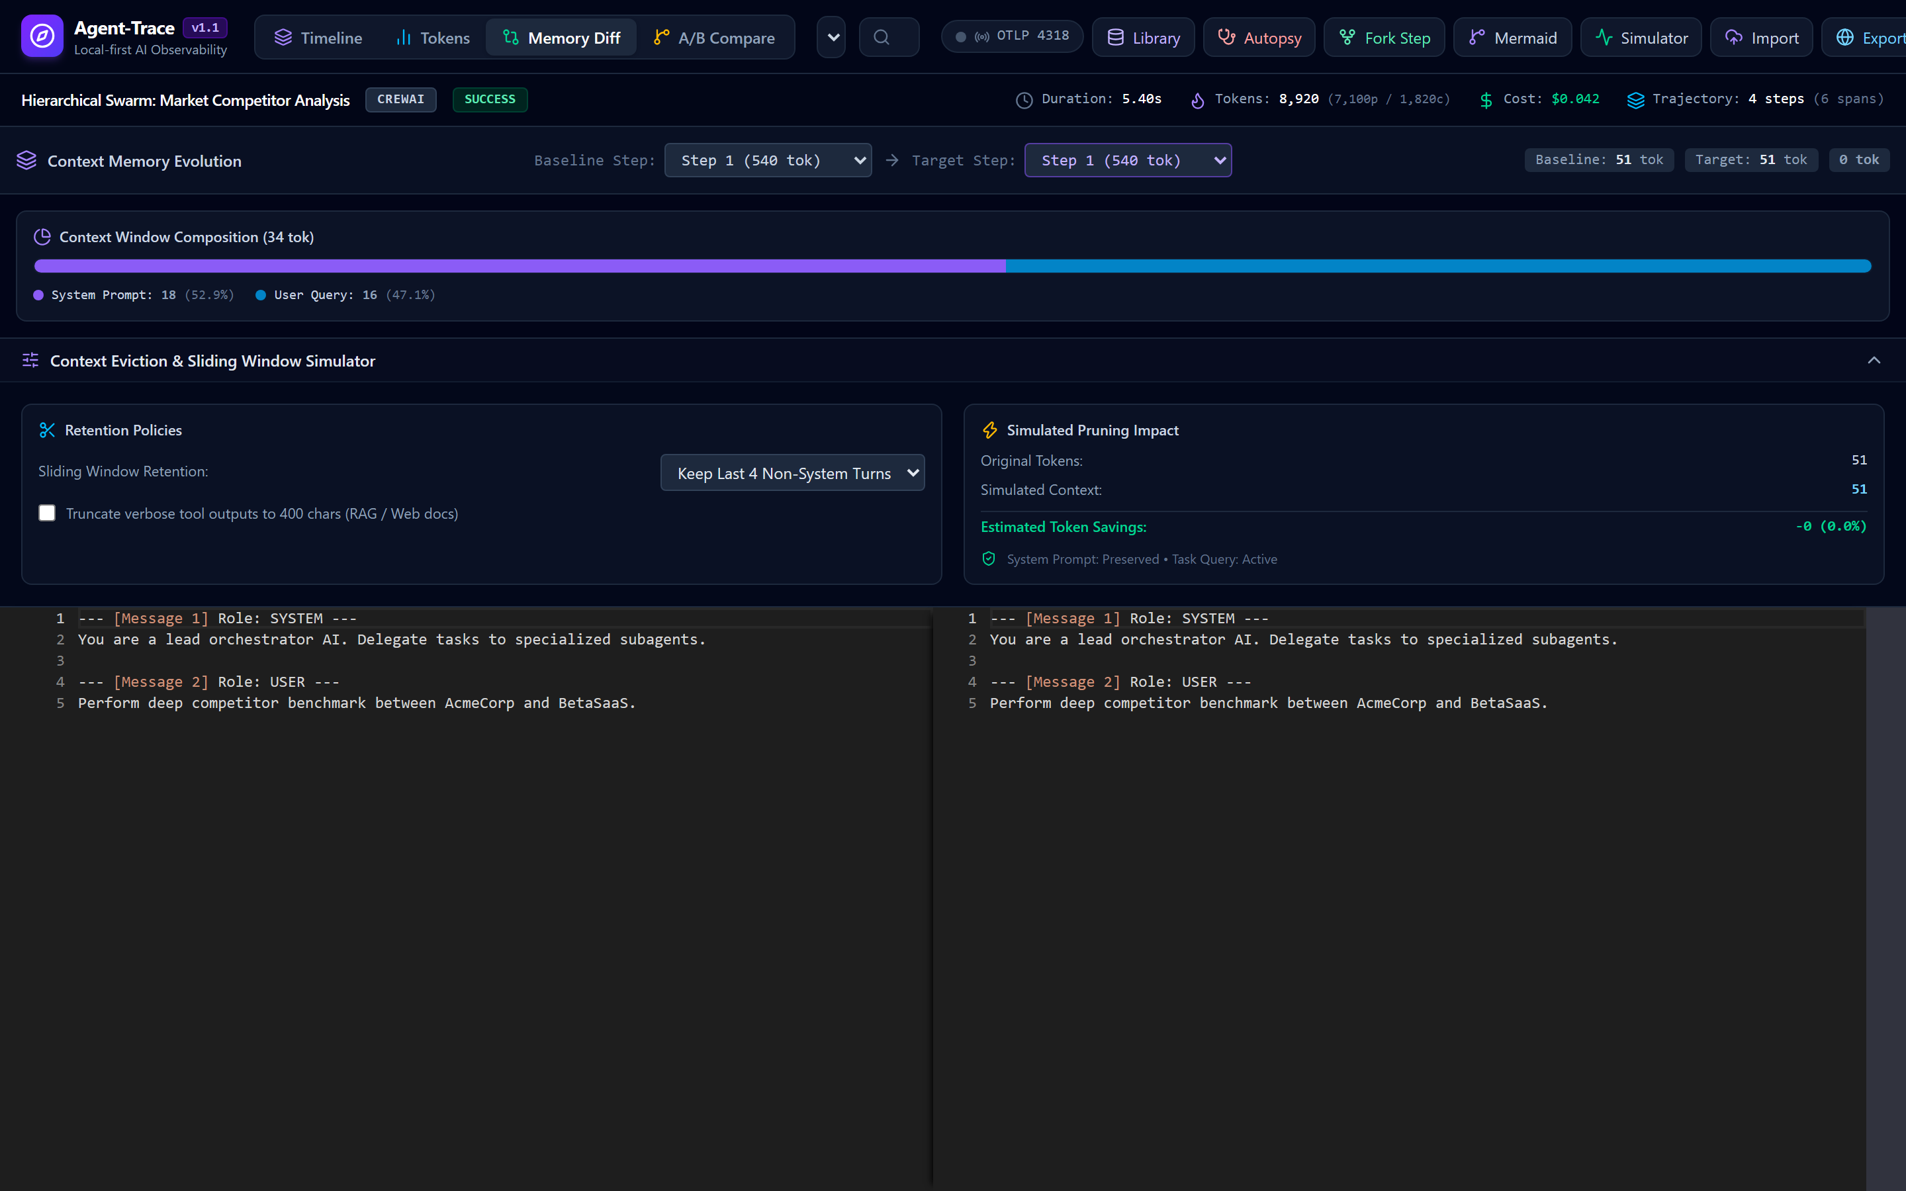Open the Target Step dropdown
1906x1191 pixels.
point(1128,160)
